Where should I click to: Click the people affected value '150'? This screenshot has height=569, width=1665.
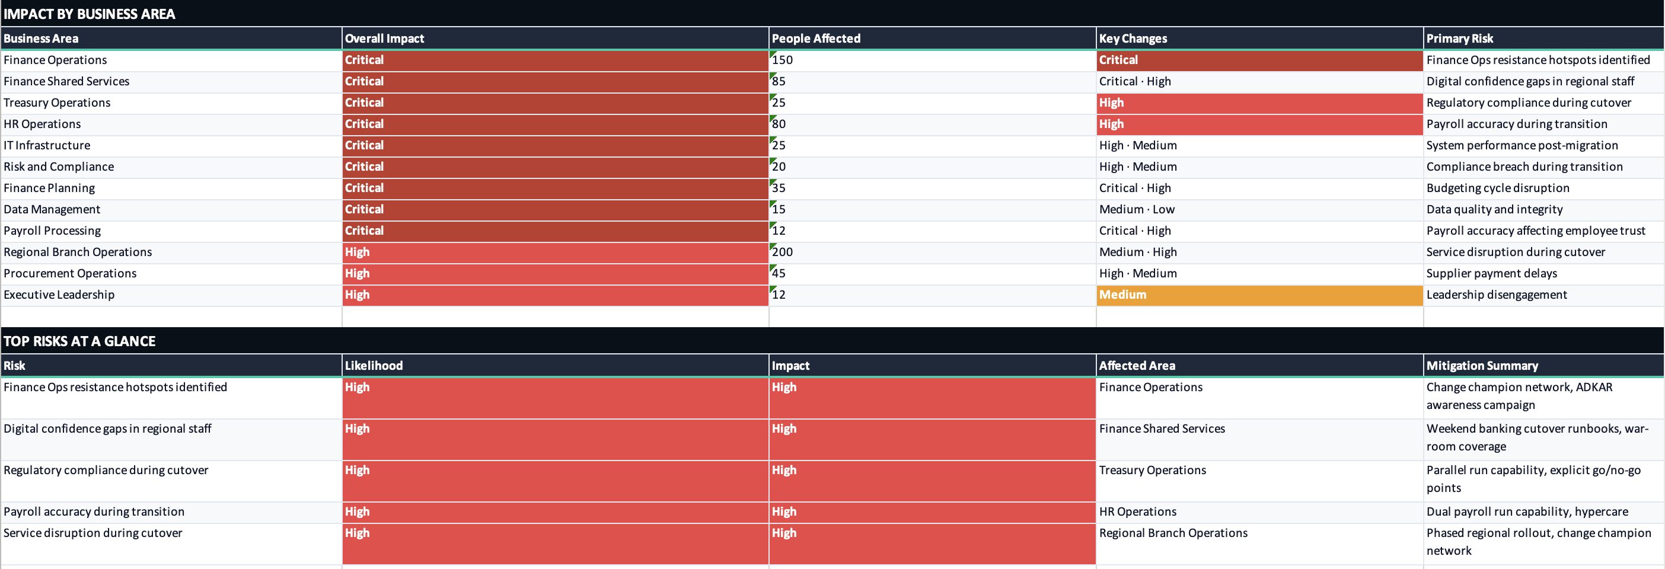coord(932,60)
